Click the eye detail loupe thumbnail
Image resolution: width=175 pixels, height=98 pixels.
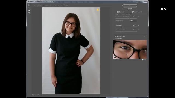point(130,49)
